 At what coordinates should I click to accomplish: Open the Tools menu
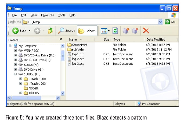62,15
